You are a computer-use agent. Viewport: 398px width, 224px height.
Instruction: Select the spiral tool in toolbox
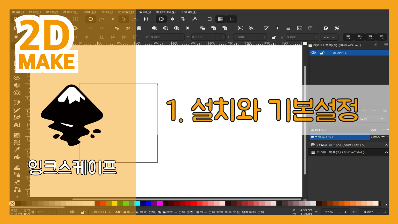[17, 93]
